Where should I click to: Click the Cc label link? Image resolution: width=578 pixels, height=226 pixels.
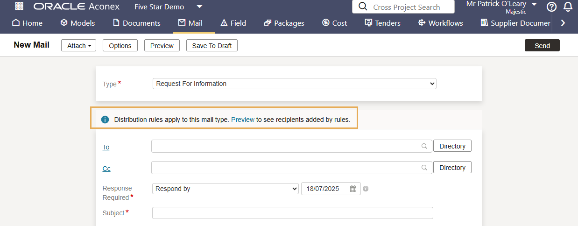tap(106, 169)
